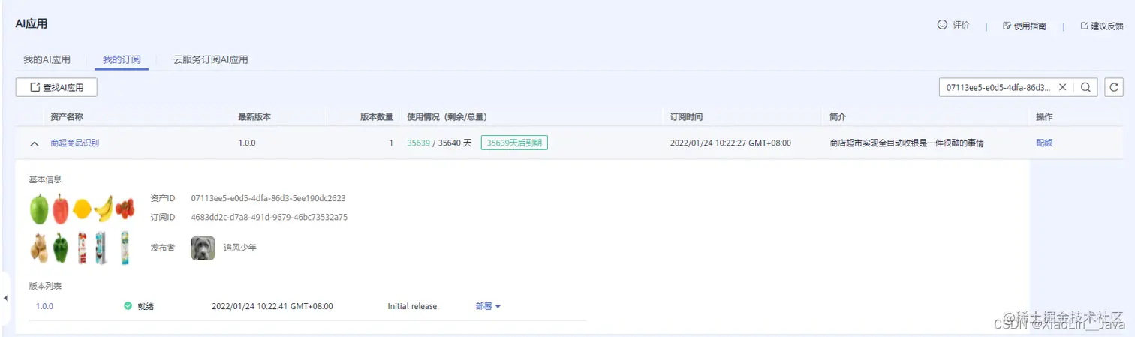This screenshot has height=337, width=1135.
Task: Switch to 云服务订阅AI应用 tab
Action: [210, 59]
